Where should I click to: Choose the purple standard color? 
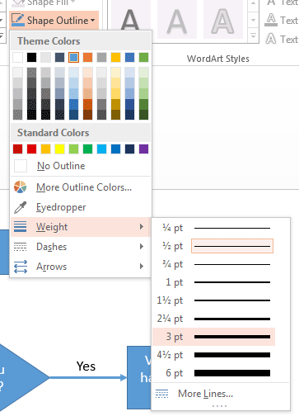(143, 149)
